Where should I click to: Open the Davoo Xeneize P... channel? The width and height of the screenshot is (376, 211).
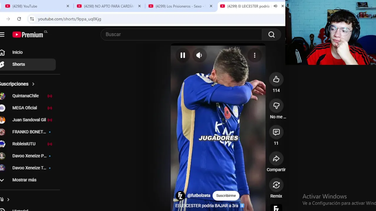tap(29, 156)
